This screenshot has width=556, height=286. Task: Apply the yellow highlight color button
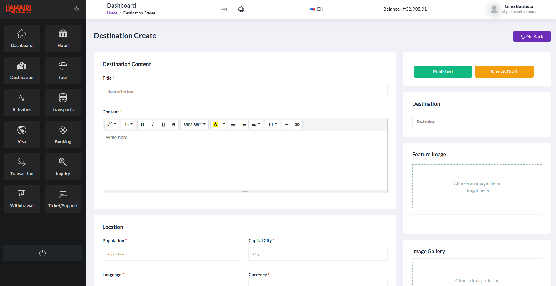tap(216, 124)
